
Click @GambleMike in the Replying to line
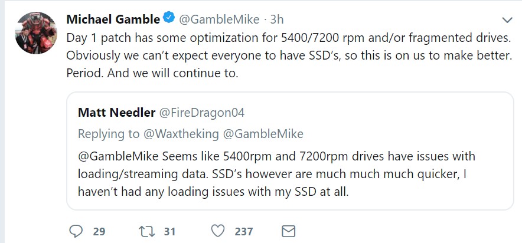263,134
